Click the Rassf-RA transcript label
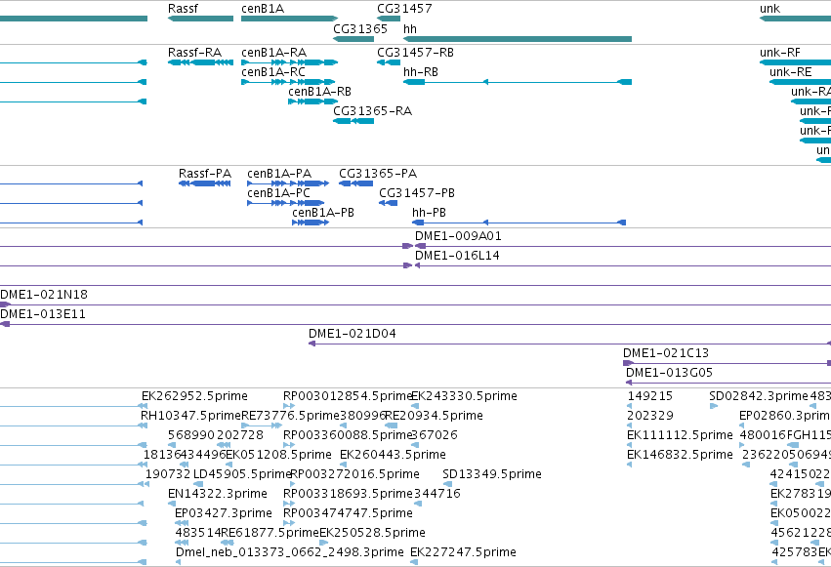The image size is (831, 567). 194,53
